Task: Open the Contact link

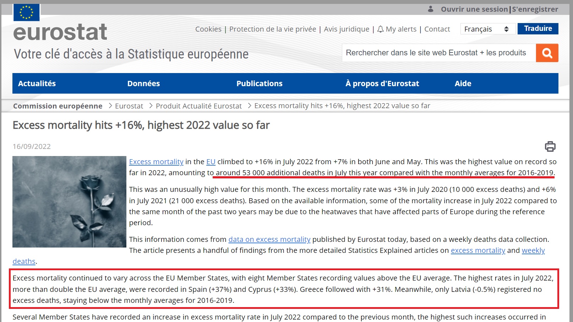Action: (437, 29)
